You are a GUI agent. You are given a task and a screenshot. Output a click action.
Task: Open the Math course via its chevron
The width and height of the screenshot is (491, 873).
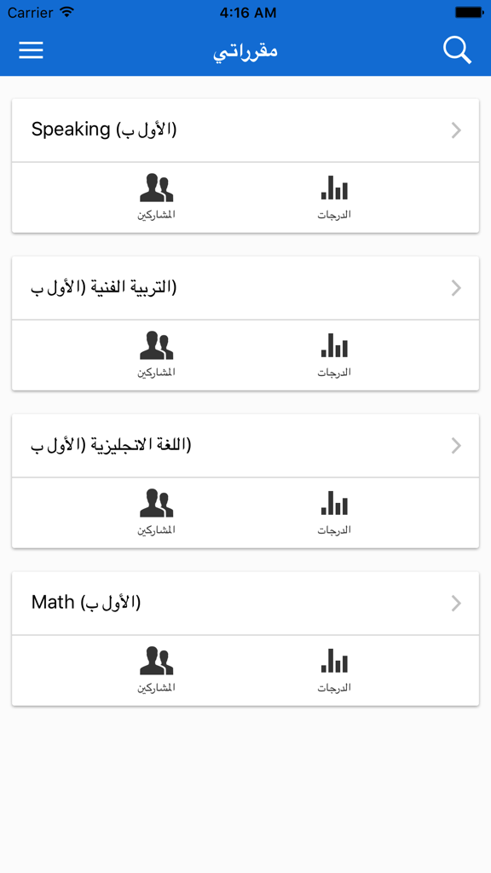pyautogui.click(x=456, y=603)
